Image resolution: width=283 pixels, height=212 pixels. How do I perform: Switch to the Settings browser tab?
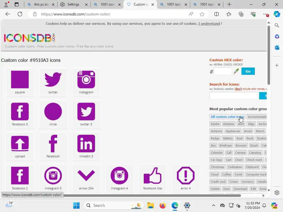[73, 4]
